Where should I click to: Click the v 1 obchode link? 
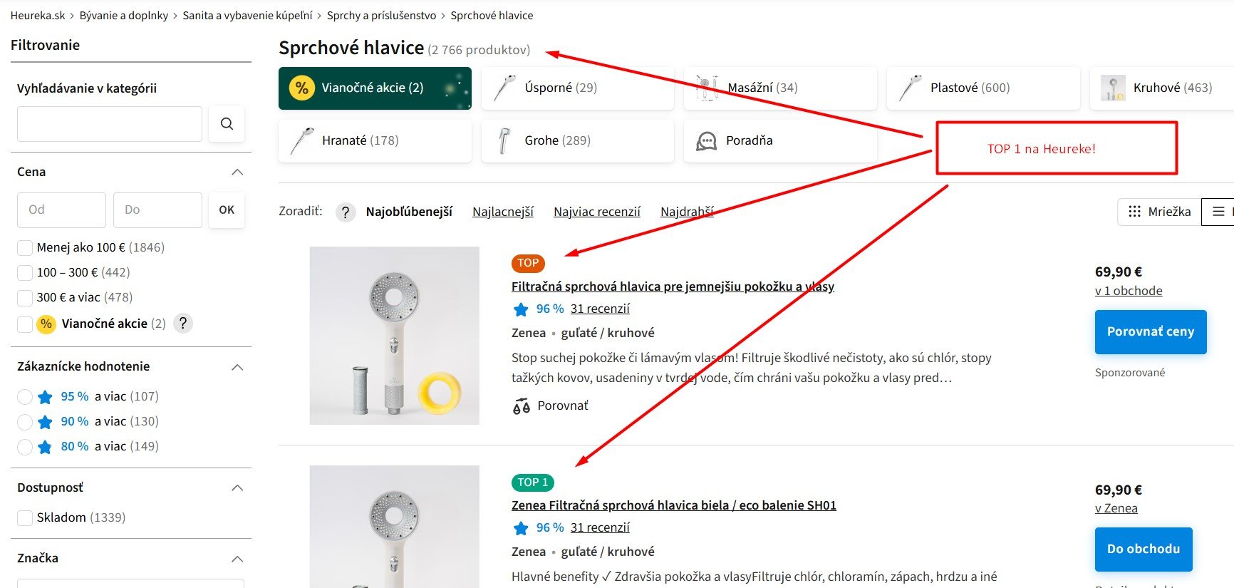coord(1129,291)
